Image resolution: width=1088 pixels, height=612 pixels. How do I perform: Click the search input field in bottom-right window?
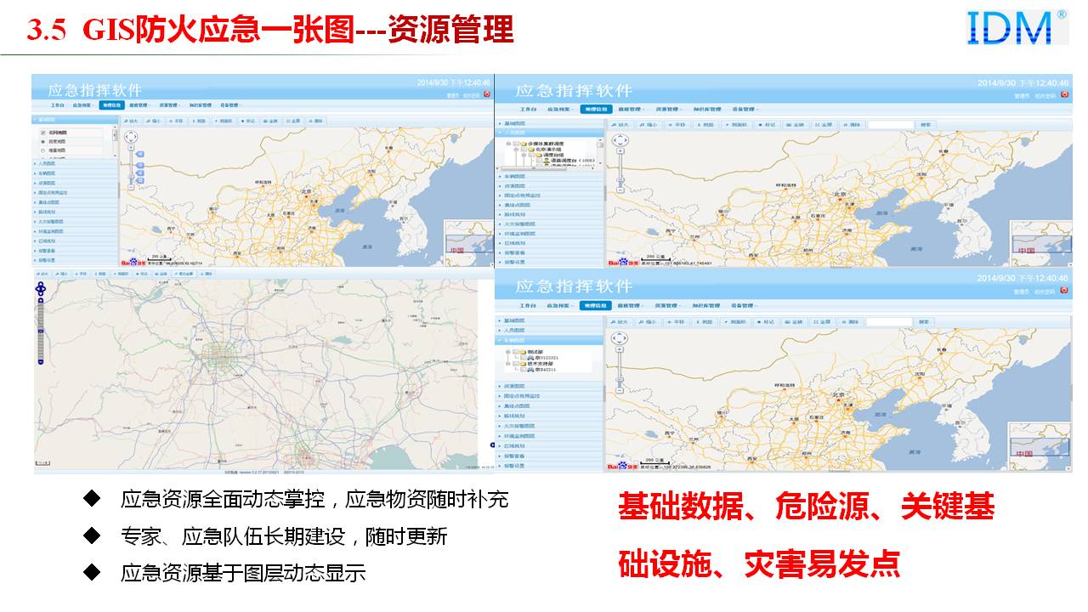[888, 322]
